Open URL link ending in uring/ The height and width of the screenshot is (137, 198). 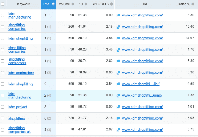(x=142, y=95)
